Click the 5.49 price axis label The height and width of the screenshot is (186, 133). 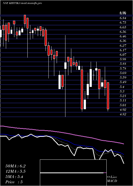pyautogui.click(x=123, y=82)
